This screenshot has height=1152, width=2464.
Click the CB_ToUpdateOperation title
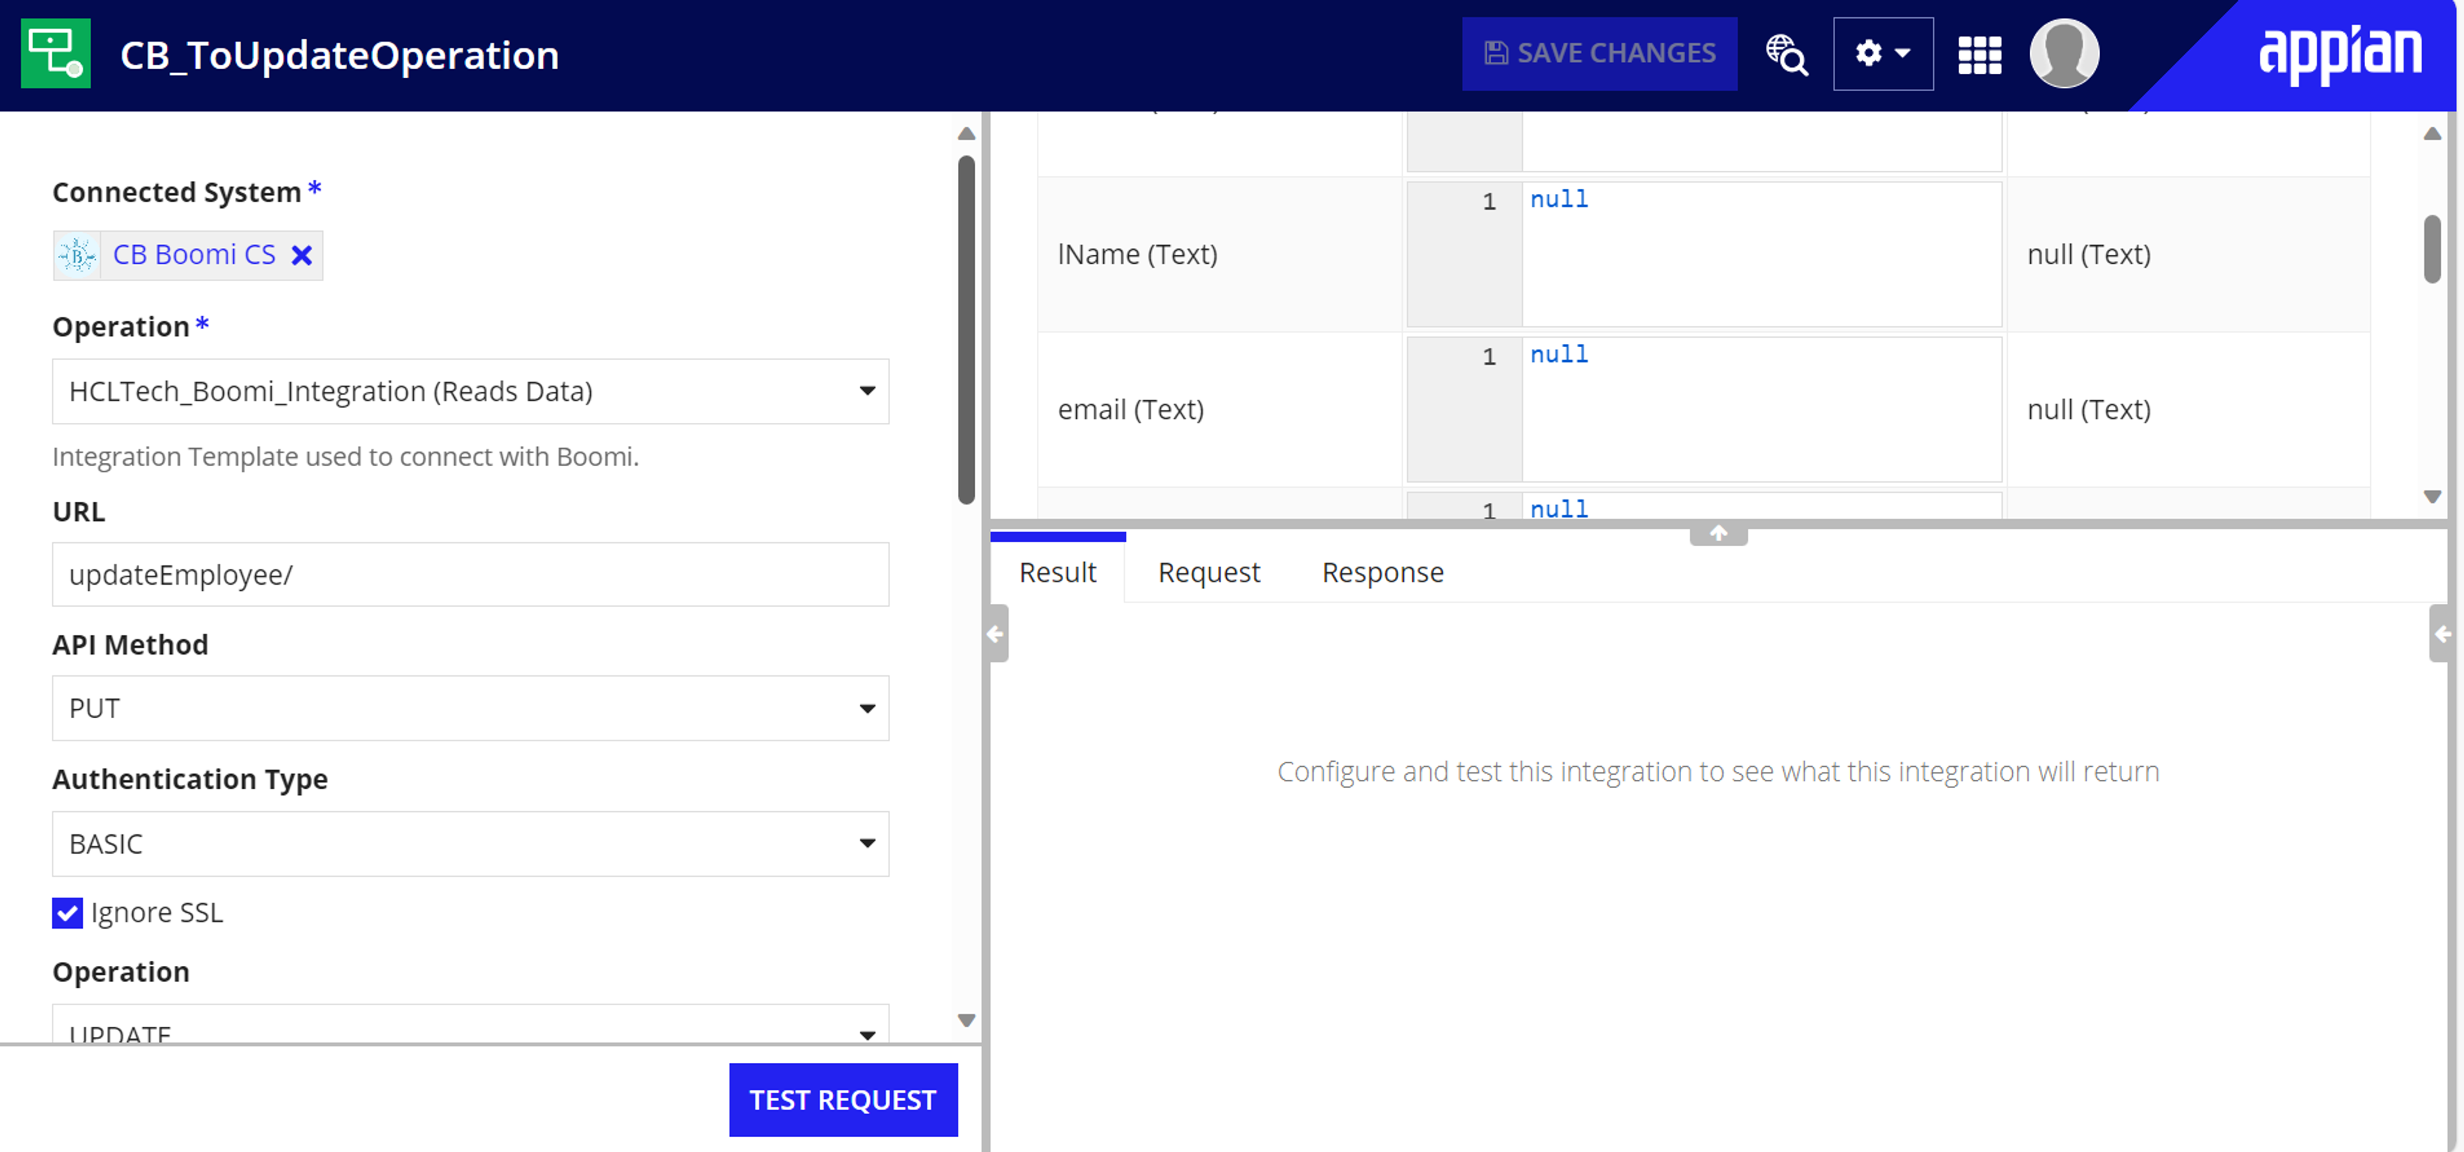point(339,55)
